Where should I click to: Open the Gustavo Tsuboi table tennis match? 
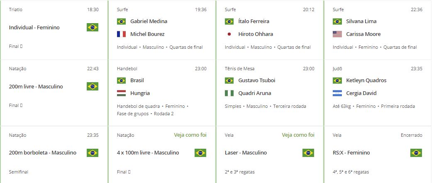coord(256,81)
